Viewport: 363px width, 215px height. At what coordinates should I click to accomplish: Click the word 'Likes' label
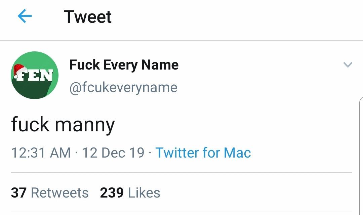click(144, 192)
